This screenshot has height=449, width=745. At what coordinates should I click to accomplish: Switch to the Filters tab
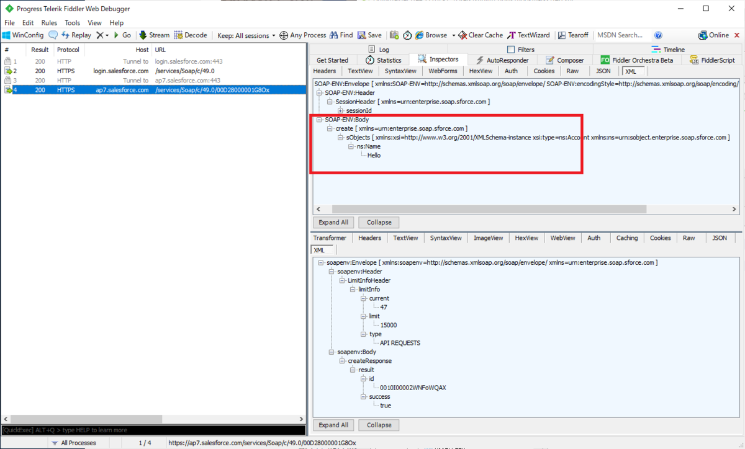coord(521,50)
